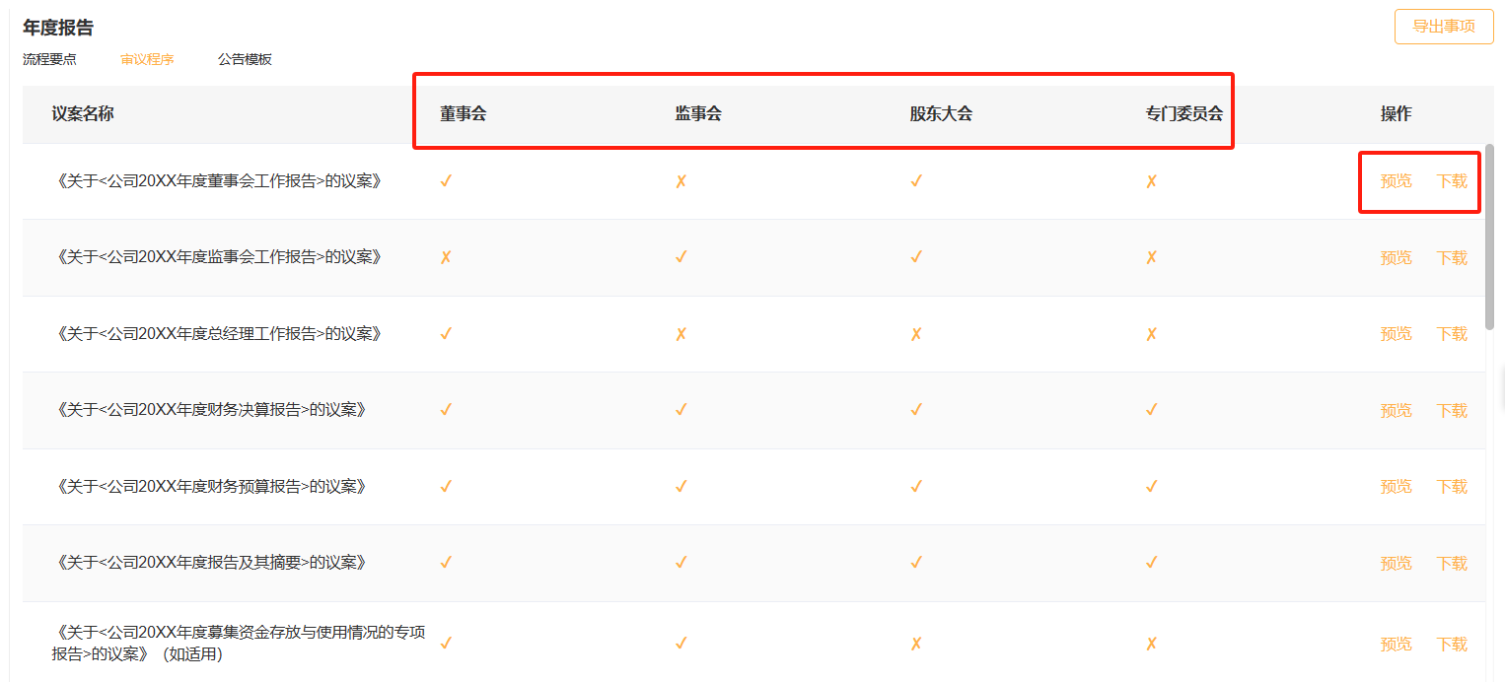Screen dimensions: 1505x682
Task: Click 监事会 cross mark in 董事会工作报告 row
Action: pyautogui.click(x=681, y=181)
